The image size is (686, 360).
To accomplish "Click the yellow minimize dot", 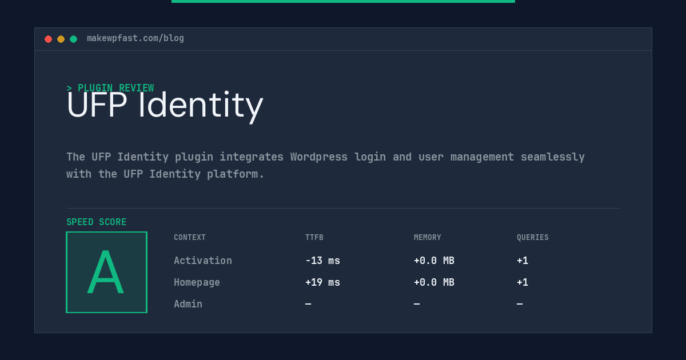I will coord(61,39).
